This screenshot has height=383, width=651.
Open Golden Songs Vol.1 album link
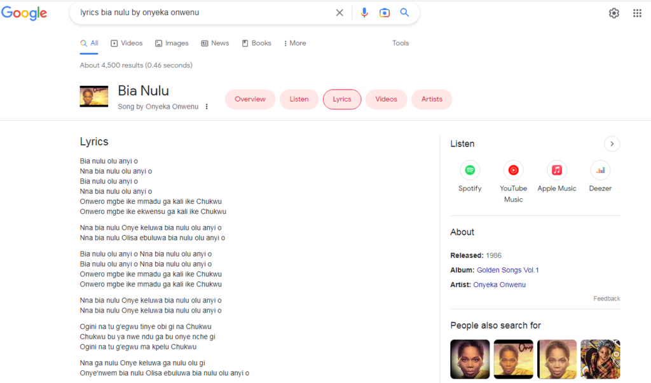[x=508, y=270]
